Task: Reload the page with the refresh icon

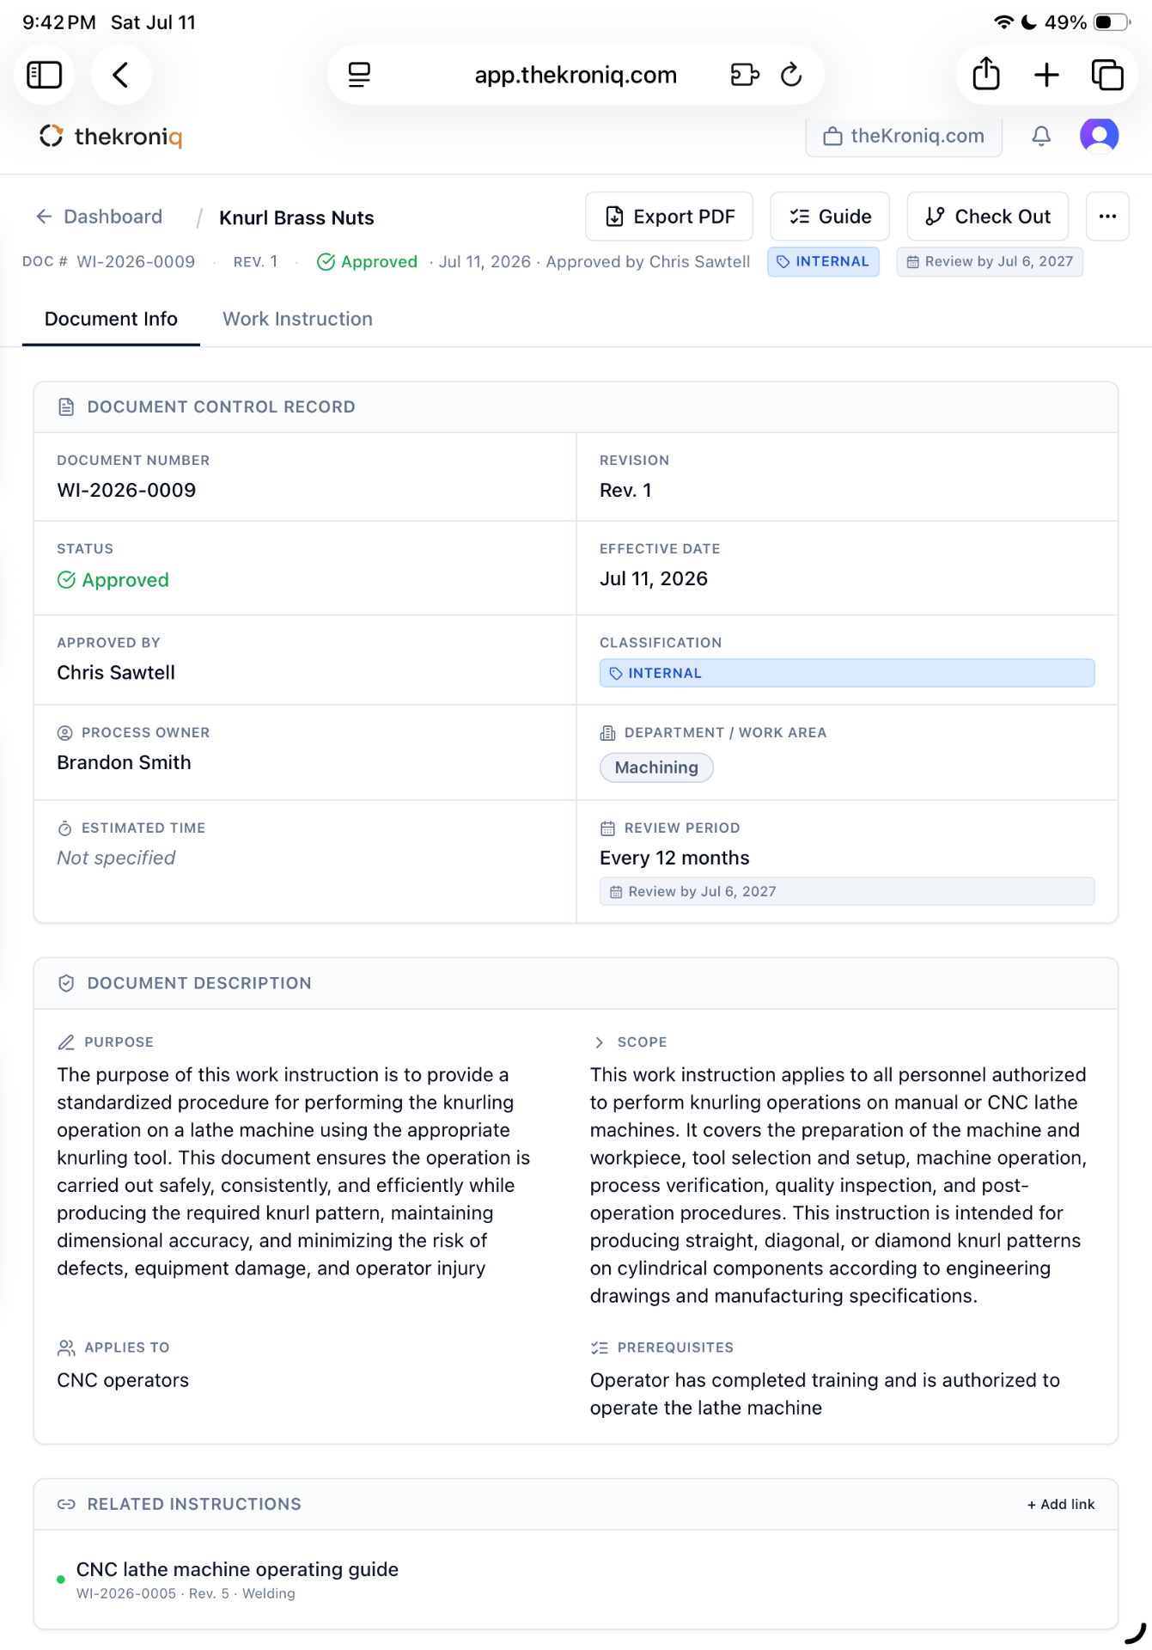Action: [x=791, y=75]
